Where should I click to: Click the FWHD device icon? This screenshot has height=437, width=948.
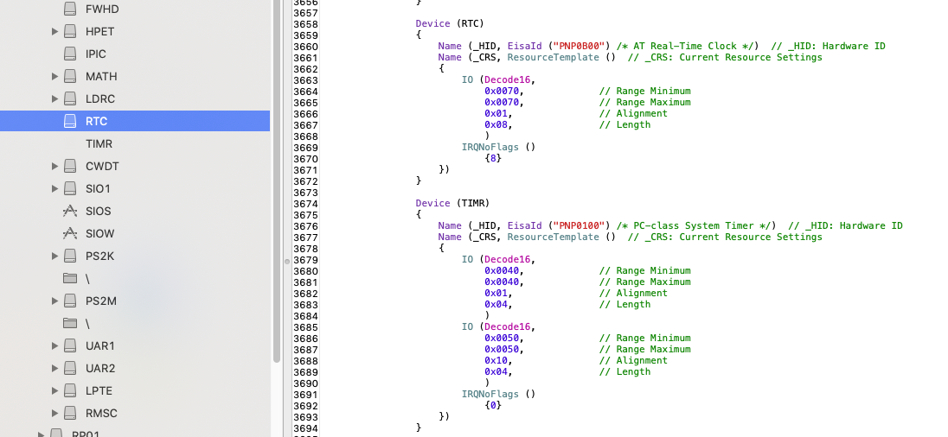[x=71, y=9]
